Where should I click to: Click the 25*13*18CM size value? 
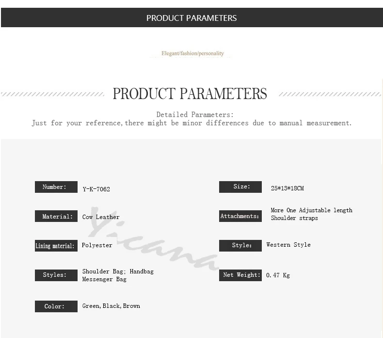[287, 188]
